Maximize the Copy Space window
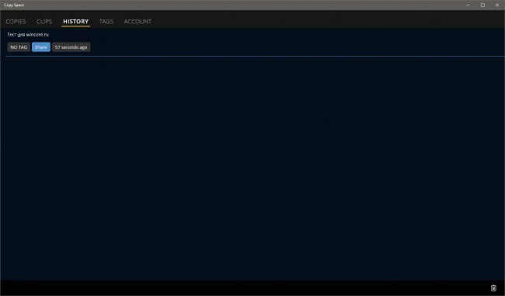Image resolution: width=505 pixels, height=296 pixels. (x=482, y=5)
